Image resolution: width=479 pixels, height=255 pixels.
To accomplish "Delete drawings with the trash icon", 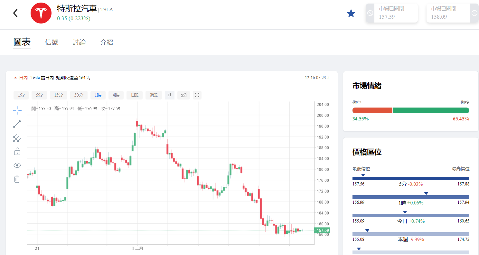I will click(17, 179).
